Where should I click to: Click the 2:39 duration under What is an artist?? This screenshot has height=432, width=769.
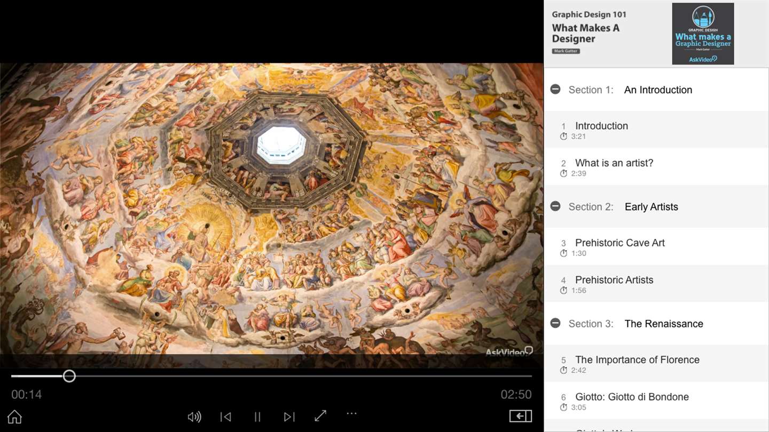(x=578, y=174)
